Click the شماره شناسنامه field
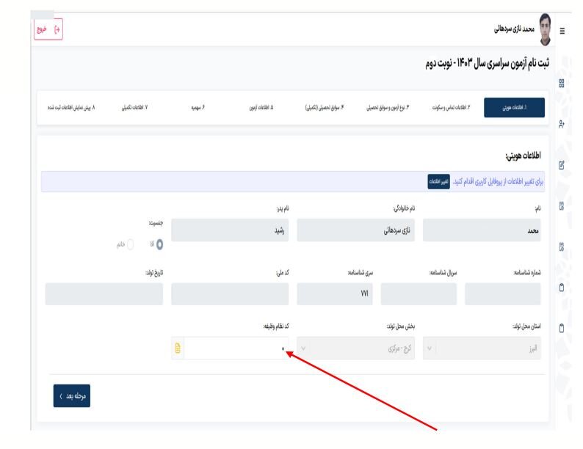 pyautogui.click(x=503, y=293)
